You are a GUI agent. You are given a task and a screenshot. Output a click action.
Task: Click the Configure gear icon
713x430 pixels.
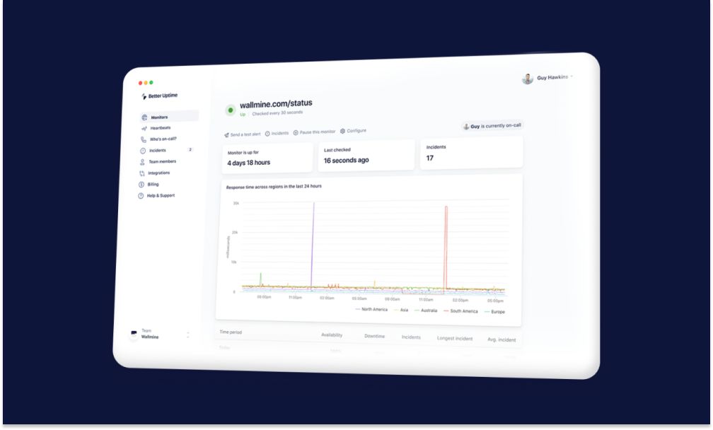[342, 131]
